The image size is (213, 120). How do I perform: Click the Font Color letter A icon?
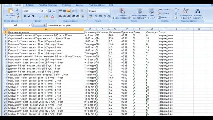53,16
